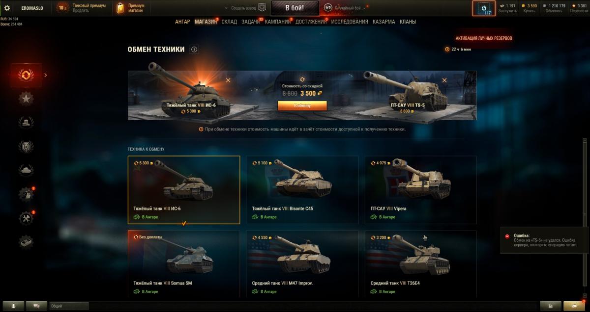590x312 pixels.
Task: Select the Vipera tank destroyer card
Action: coord(421,190)
